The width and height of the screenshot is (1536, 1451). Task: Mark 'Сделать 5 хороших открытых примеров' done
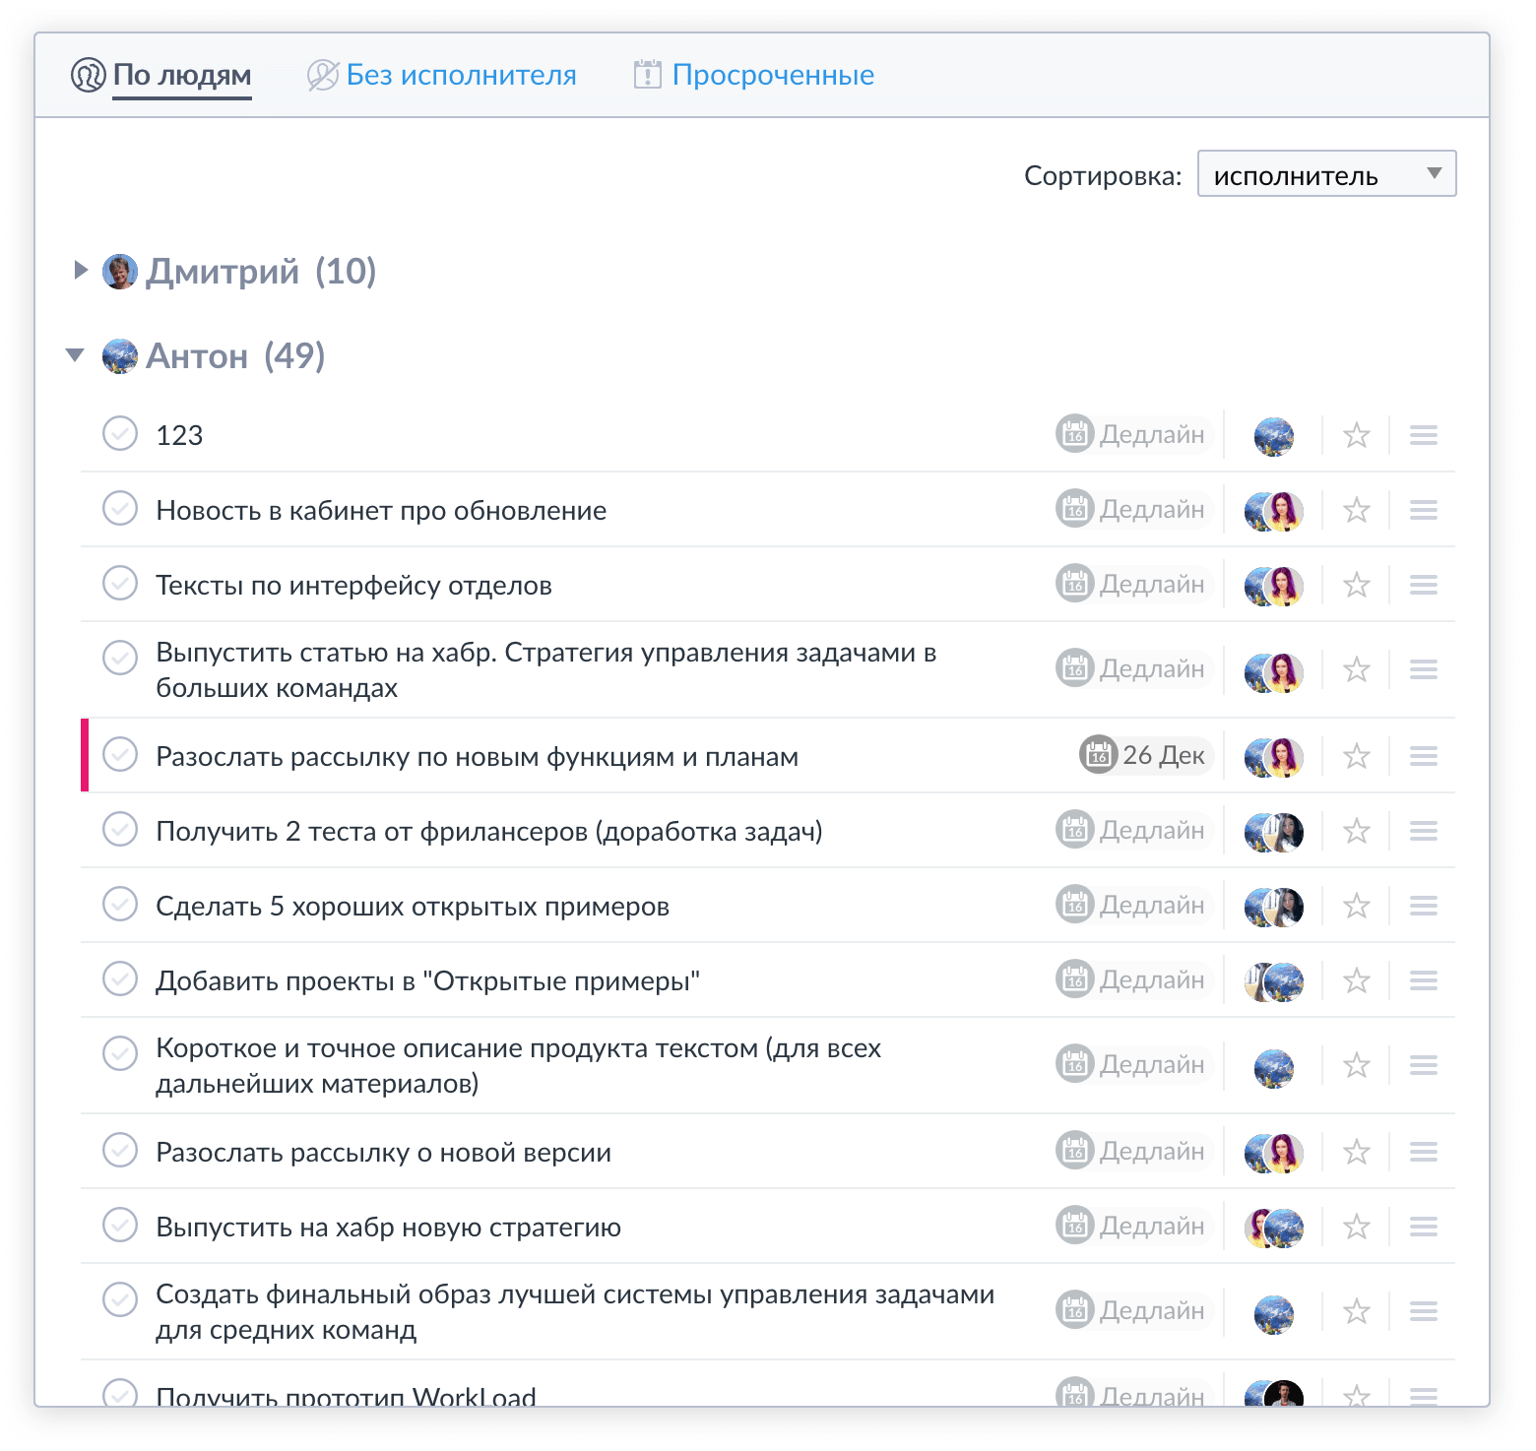point(120,904)
